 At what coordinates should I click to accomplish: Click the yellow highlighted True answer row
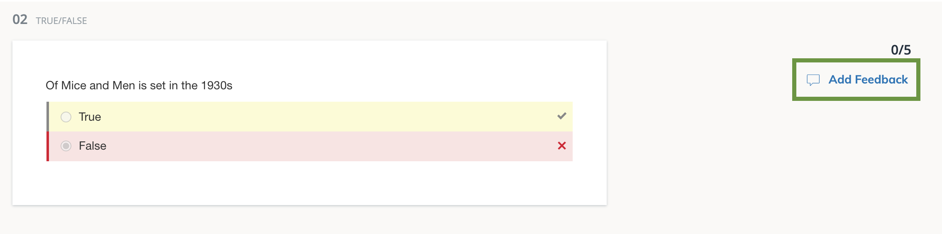[310, 117]
